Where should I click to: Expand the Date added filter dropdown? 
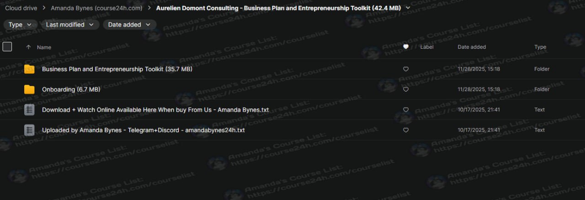(x=129, y=25)
